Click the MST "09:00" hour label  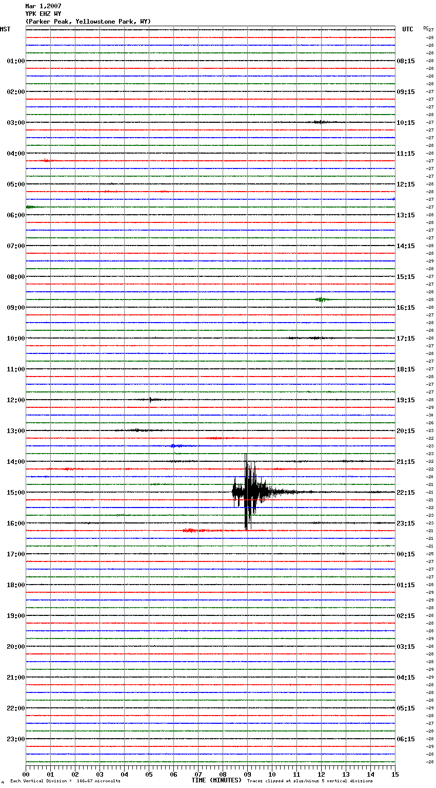click(x=16, y=308)
